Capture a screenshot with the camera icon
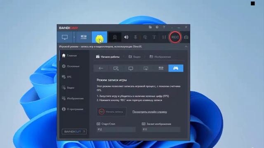The image size is (264, 148). point(186,37)
